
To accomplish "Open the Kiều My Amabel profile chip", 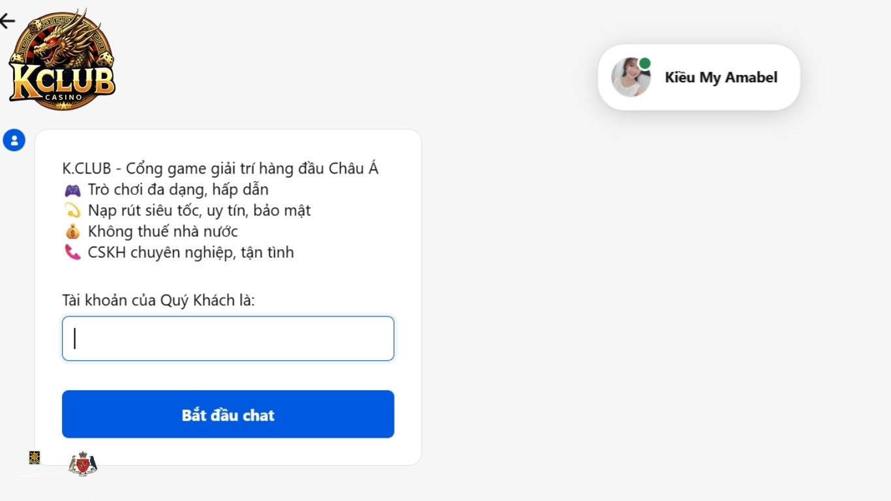I will [699, 76].
